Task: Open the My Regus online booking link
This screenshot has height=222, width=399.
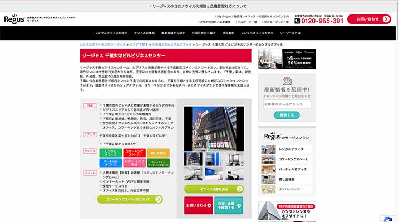Action: click(252, 16)
